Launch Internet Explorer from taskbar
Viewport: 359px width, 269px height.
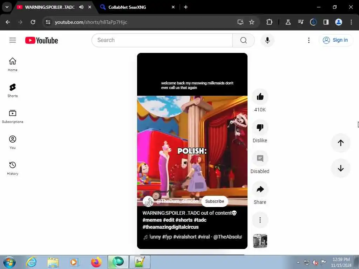[x=31, y=262]
